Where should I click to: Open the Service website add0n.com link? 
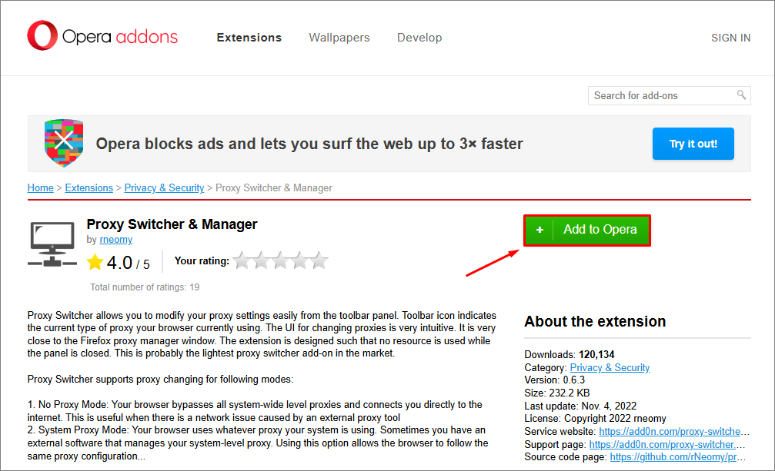tap(674, 432)
